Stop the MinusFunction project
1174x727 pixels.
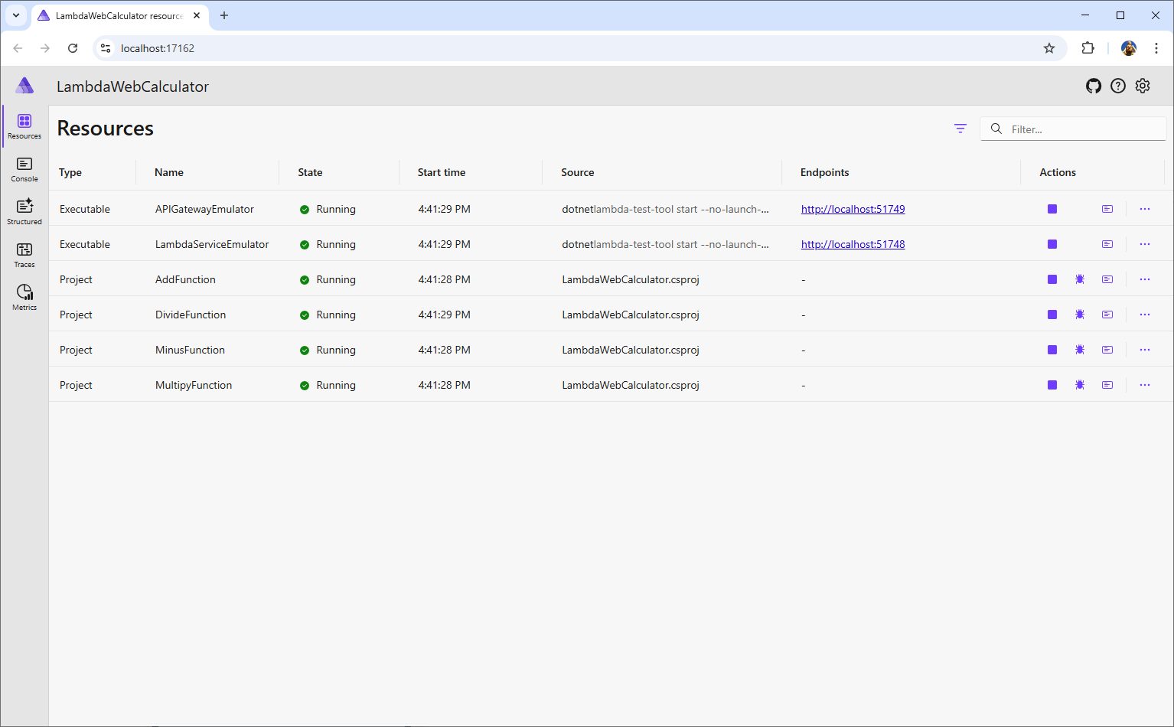click(x=1052, y=350)
